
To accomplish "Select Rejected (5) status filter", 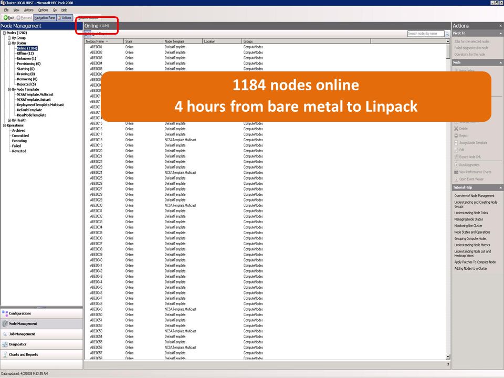I will [x=26, y=84].
